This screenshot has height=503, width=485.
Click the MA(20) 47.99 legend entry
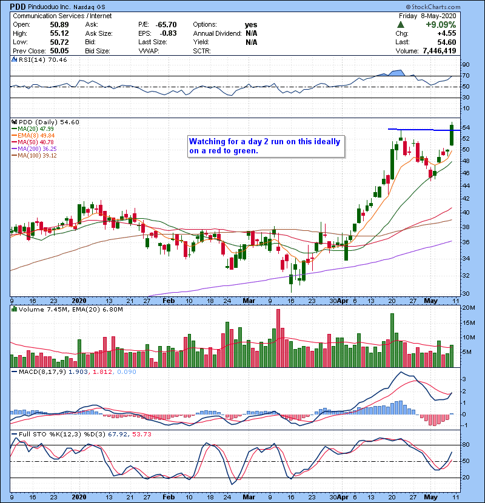click(x=33, y=128)
